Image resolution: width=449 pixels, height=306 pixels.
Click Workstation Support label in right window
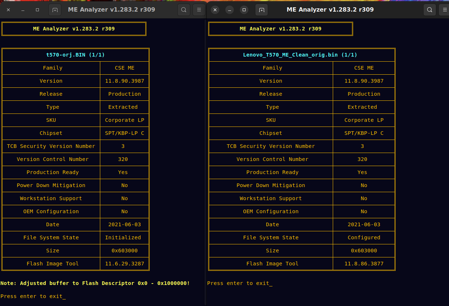tap(271, 198)
